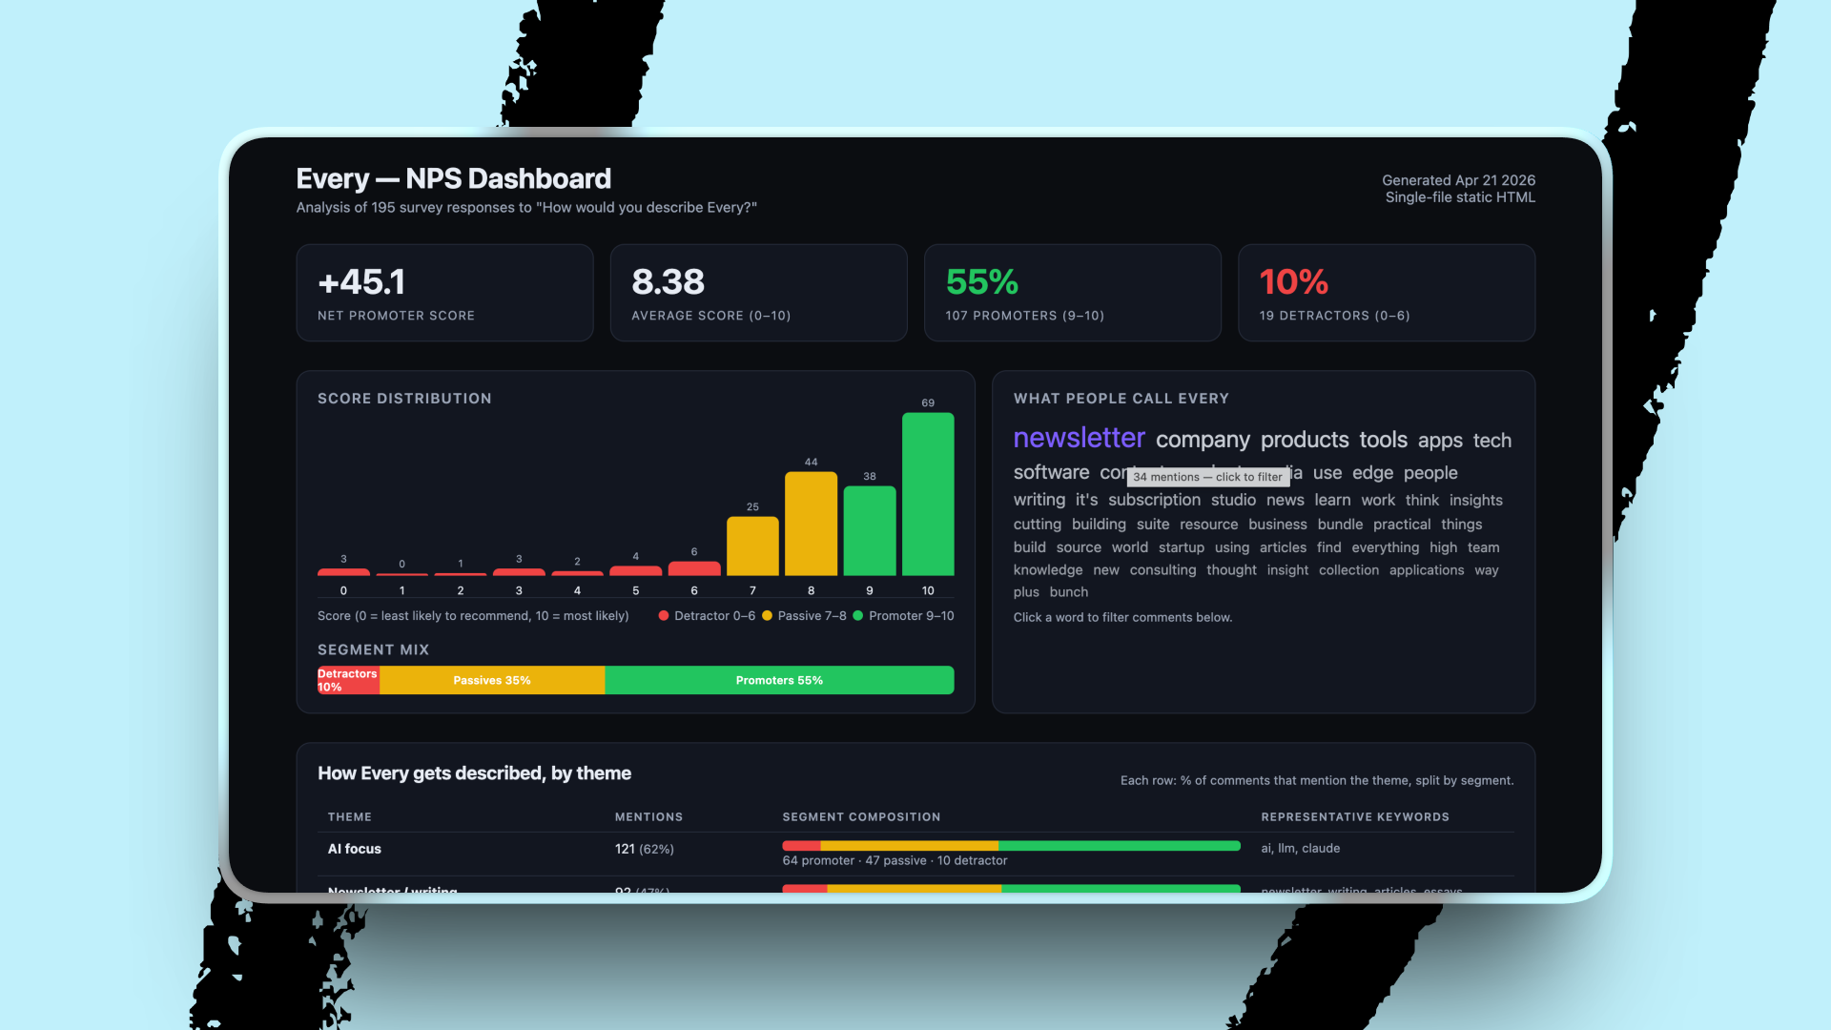This screenshot has height=1030, width=1831.
Task: Click the word 'cutting'
Action: pyautogui.click(x=1037, y=525)
